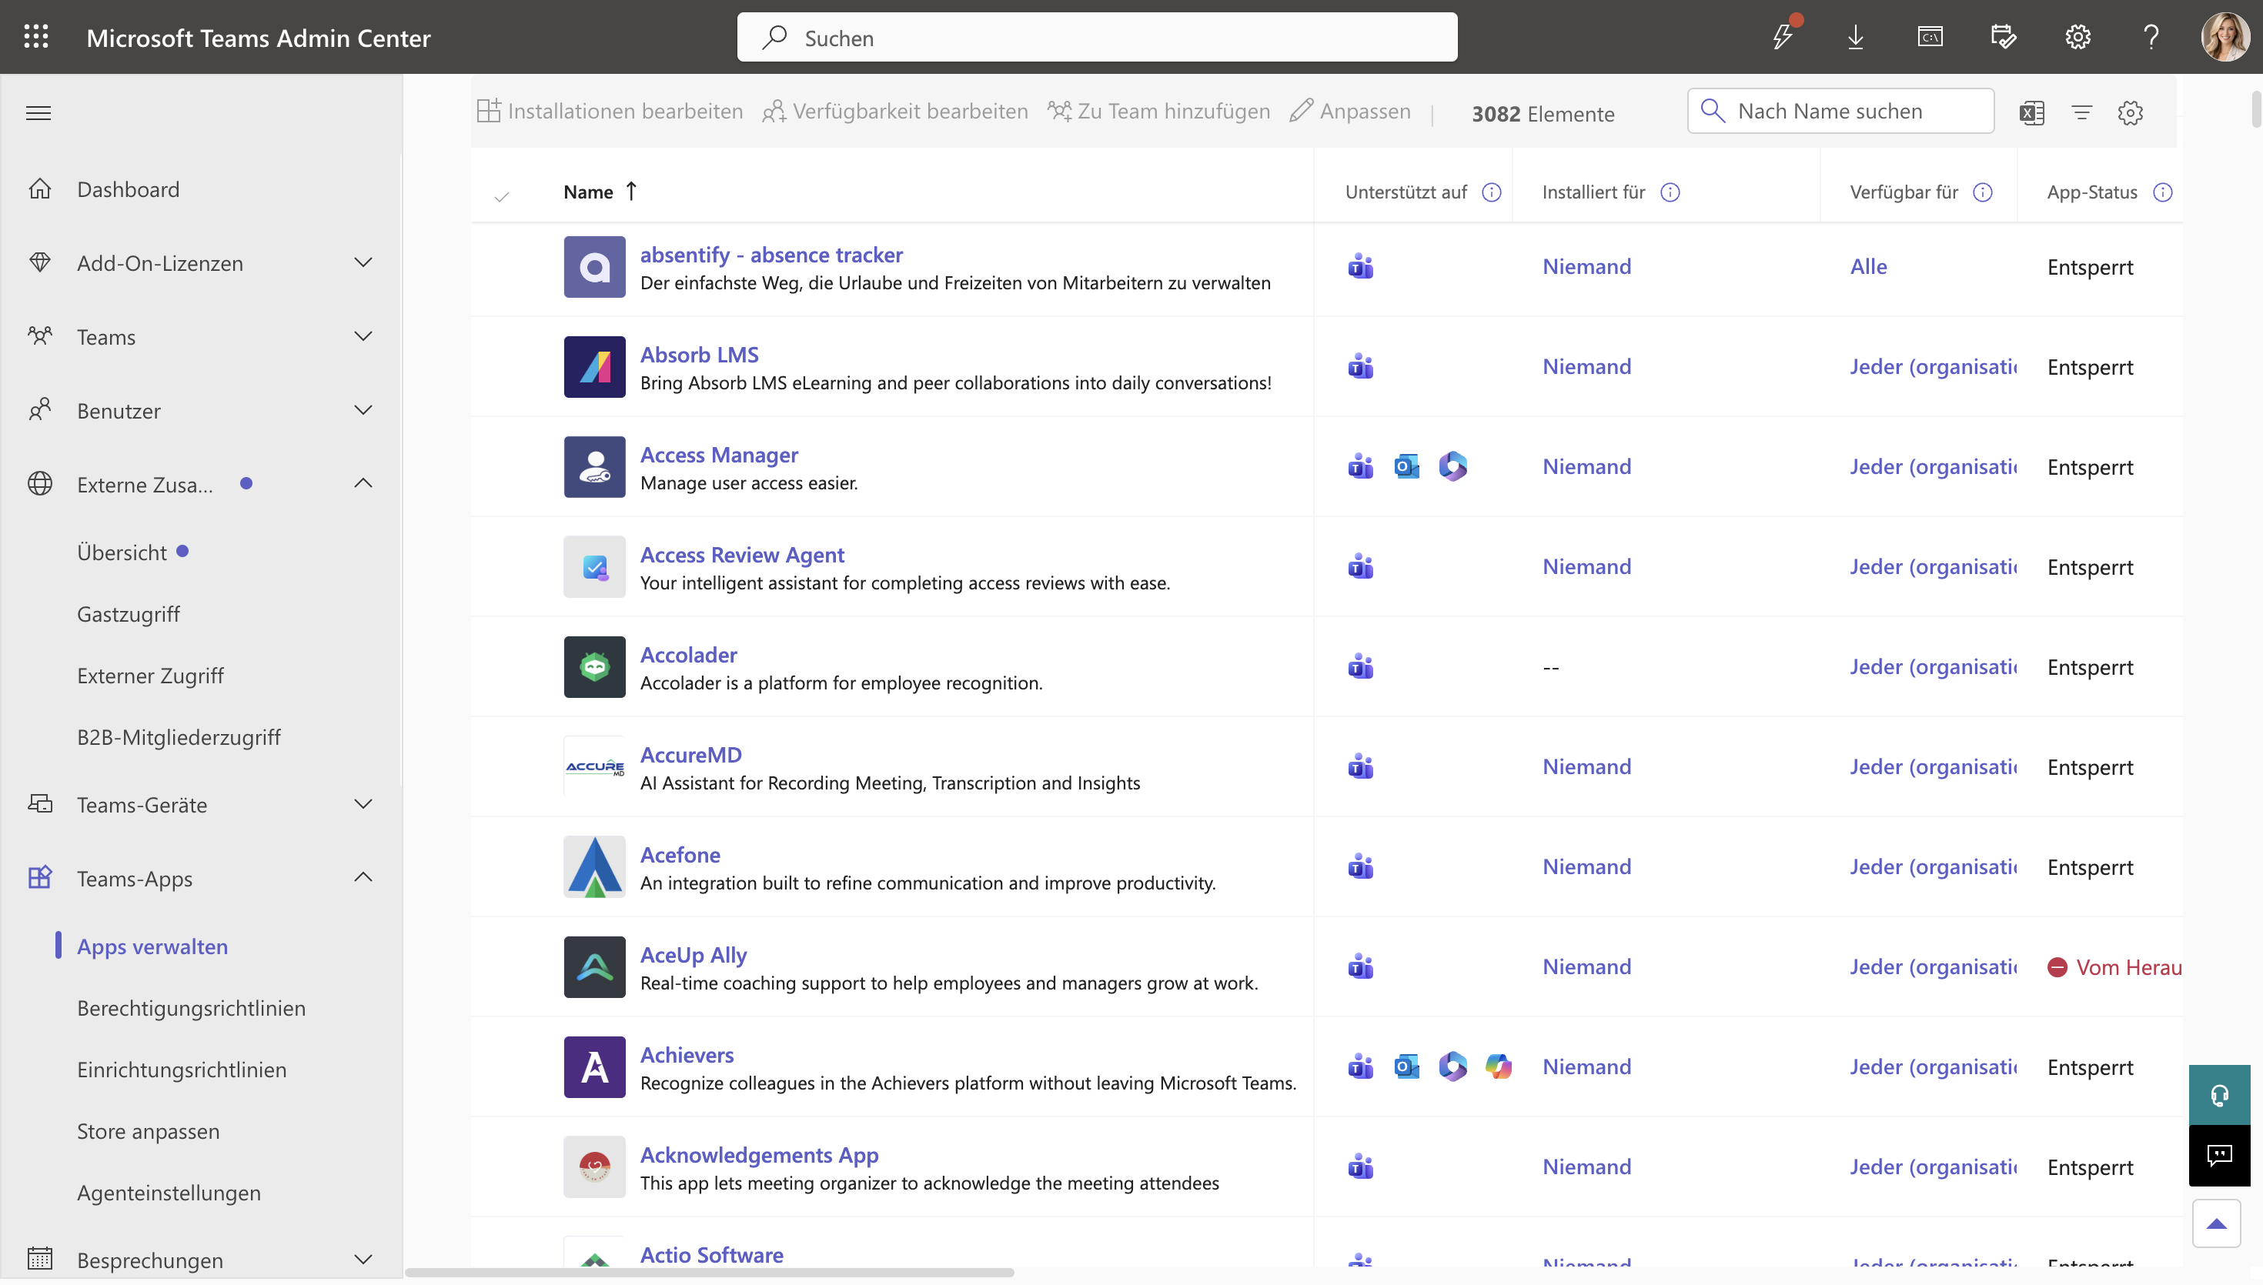Image resolution: width=2263 pixels, height=1285 pixels.
Task: Click the Outlook icon in Access Manager row
Action: 1407,466
